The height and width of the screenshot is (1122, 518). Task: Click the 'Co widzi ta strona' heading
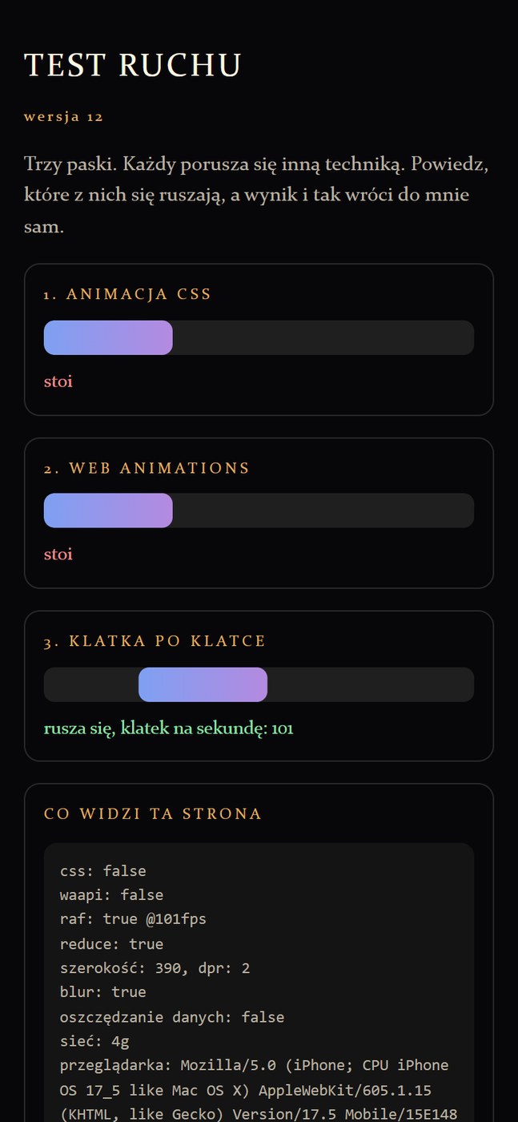pyautogui.click(x=153, y=814)
